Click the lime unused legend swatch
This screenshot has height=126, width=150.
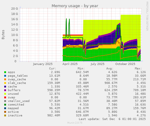tap(5, 94)
